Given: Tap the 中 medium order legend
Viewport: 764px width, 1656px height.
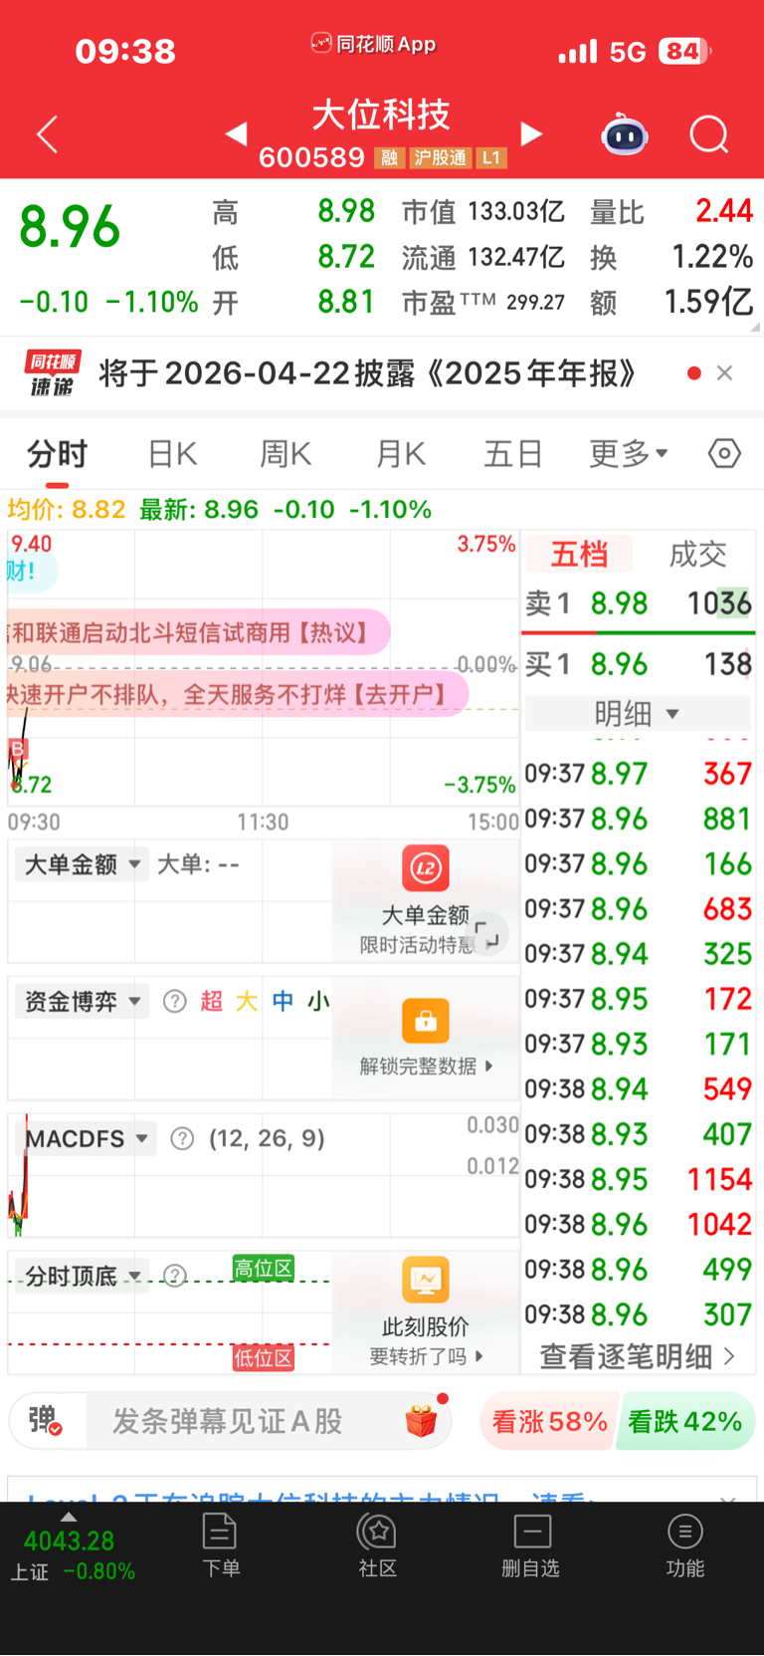Looking at the screenshot, I should tap(283, 1001).
